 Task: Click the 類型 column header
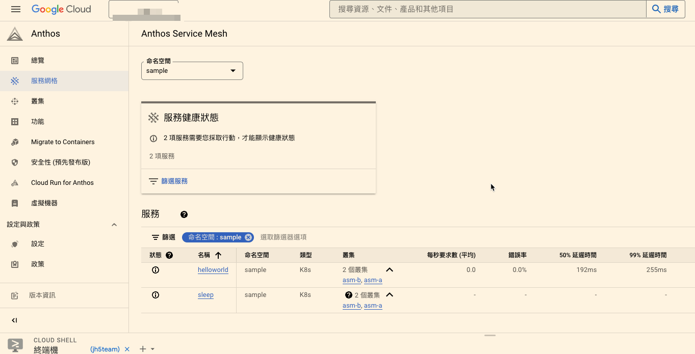pos(306,255)
